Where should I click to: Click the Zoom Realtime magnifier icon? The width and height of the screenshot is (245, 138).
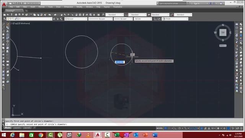coord(65,15)
